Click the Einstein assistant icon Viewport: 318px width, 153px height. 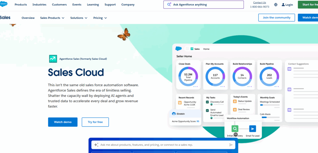click(x=174, y=114)
